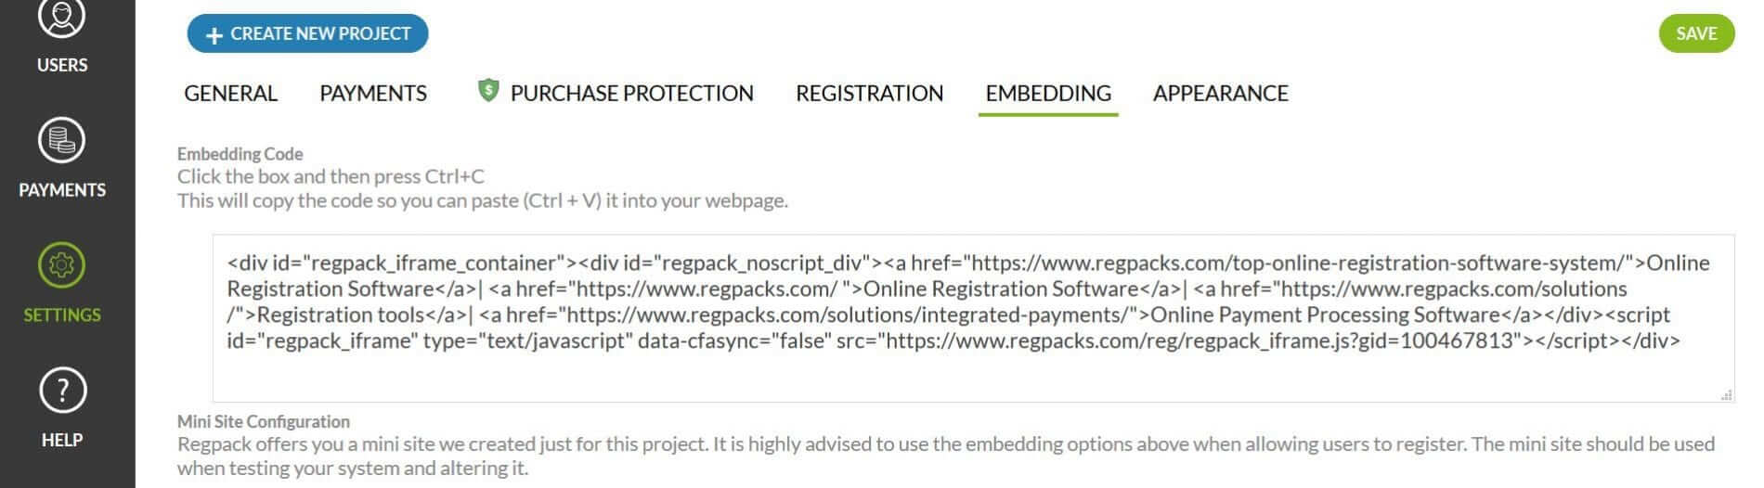Click the Help text label in sidebar

[62, 440]
